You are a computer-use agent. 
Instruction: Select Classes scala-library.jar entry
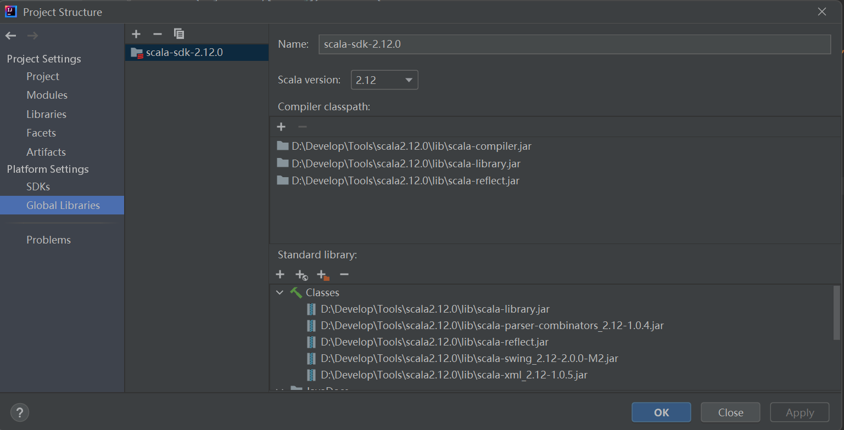pyautogui.click(x=435, y=309)
